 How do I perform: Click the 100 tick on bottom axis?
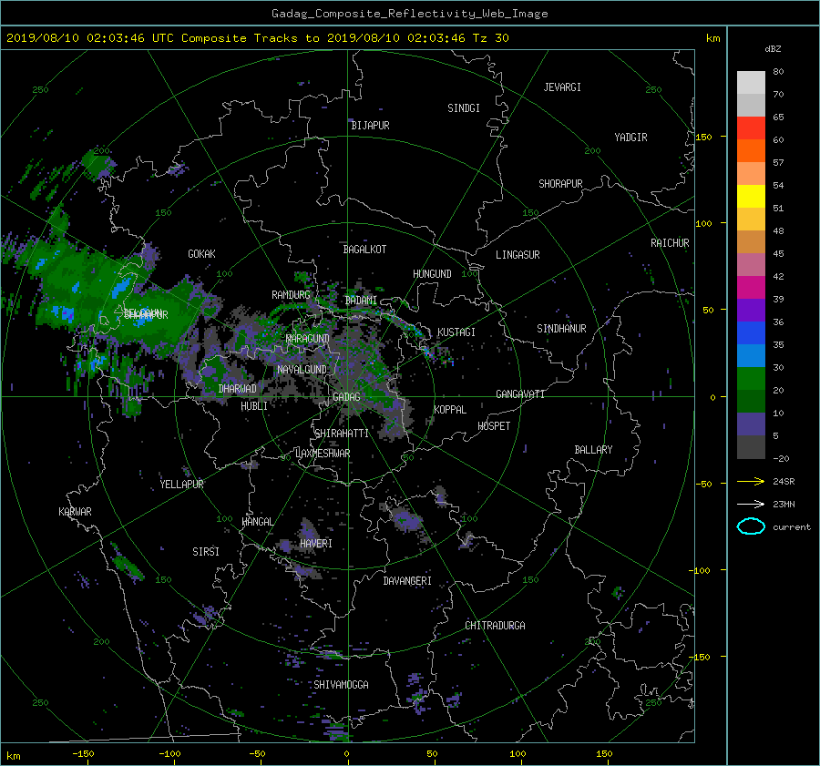[x=518, y=754]
